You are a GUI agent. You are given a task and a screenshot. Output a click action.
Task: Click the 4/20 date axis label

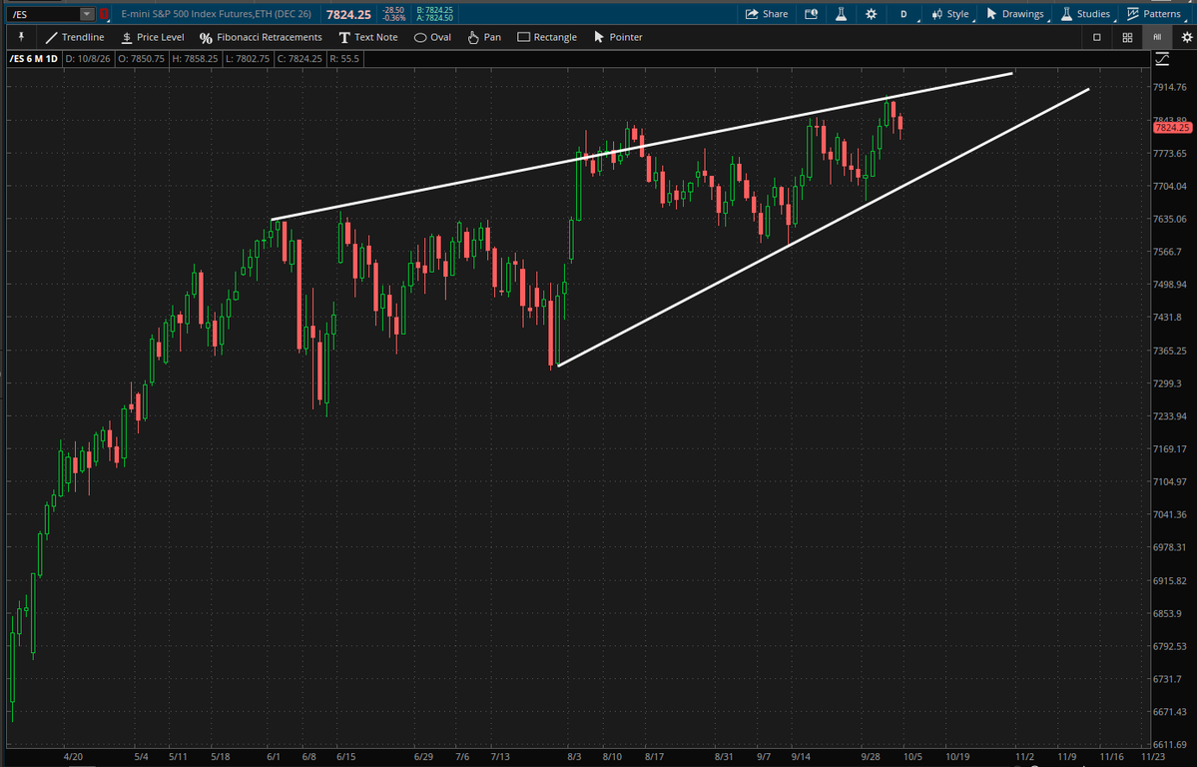[73, 757]
